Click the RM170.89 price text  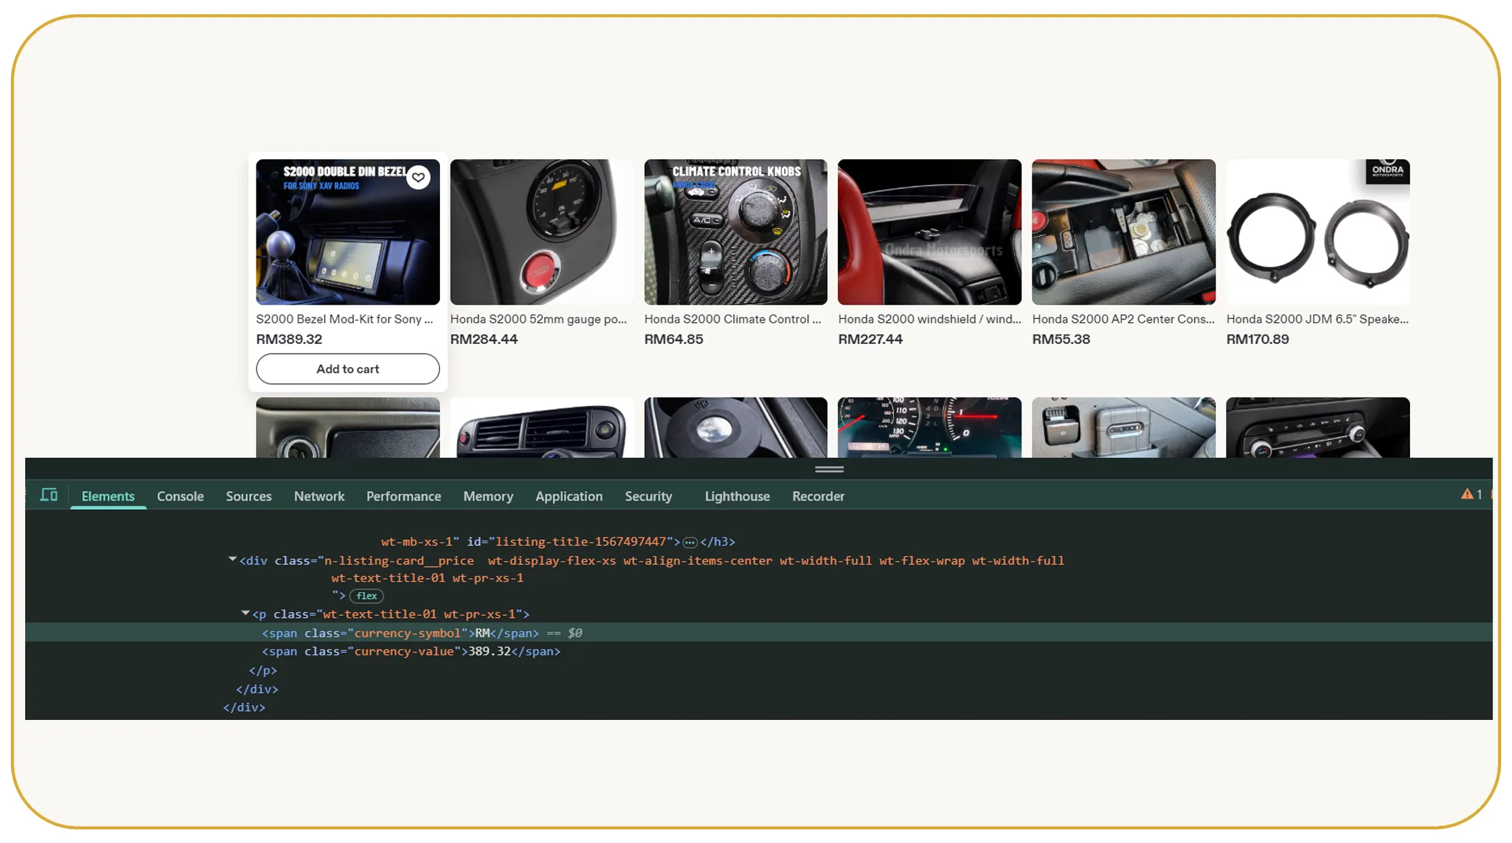point(1258,339)
